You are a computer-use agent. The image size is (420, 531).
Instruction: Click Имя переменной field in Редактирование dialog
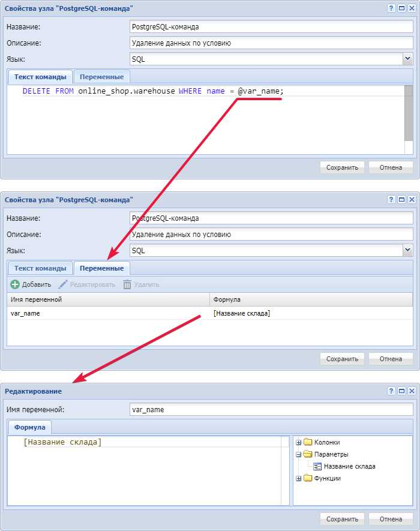click(x=271, y=409)
